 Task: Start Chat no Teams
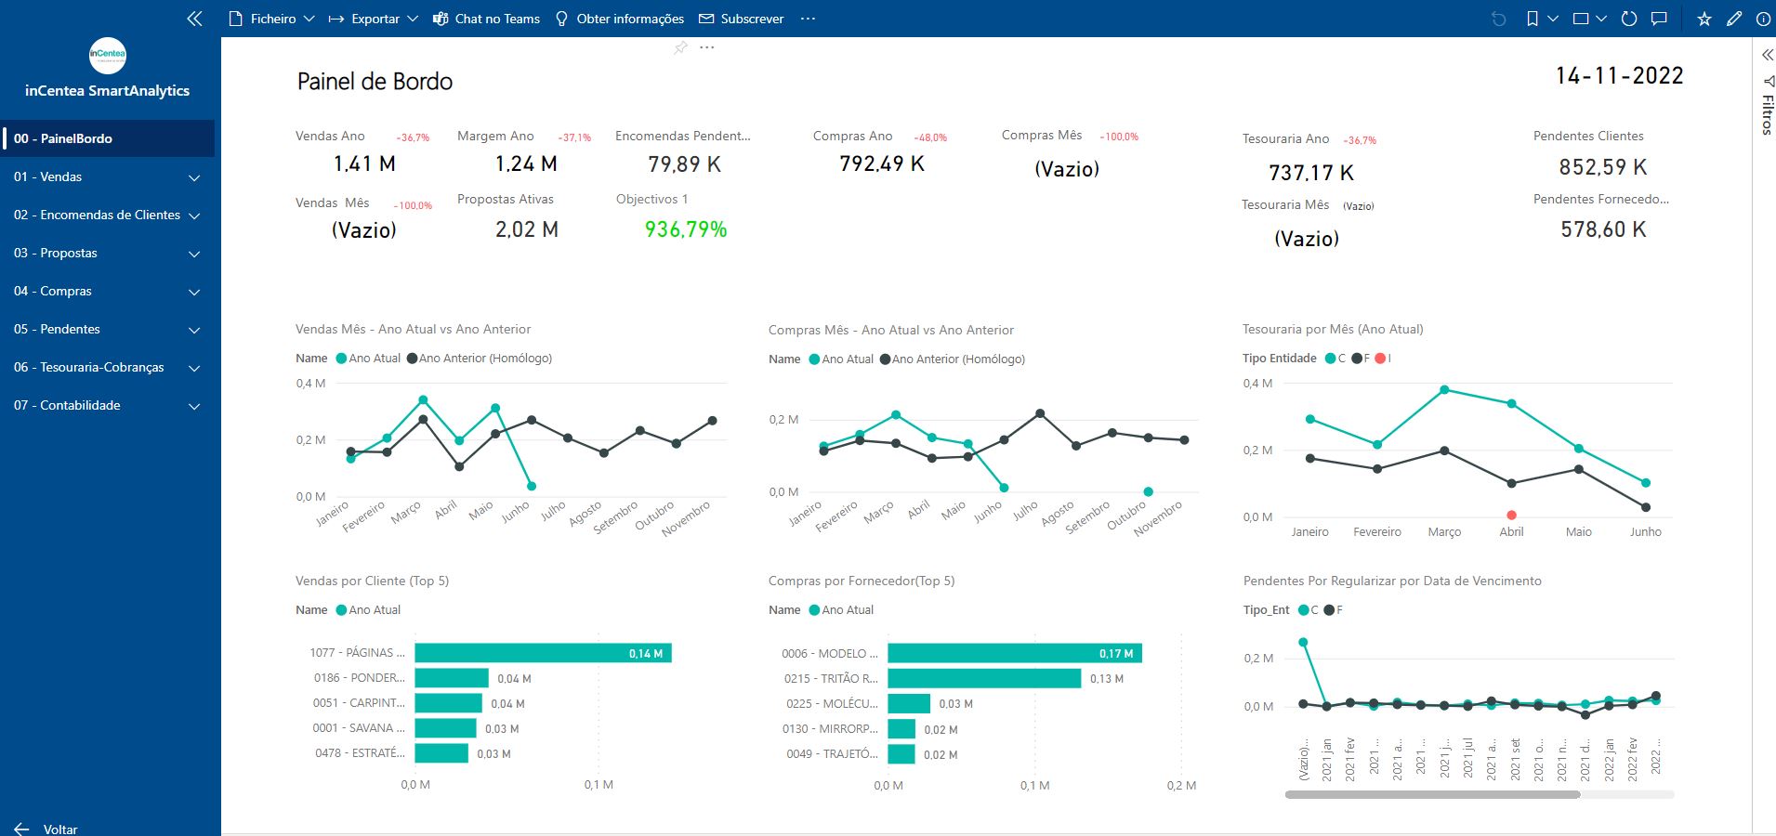coord(487,19)
